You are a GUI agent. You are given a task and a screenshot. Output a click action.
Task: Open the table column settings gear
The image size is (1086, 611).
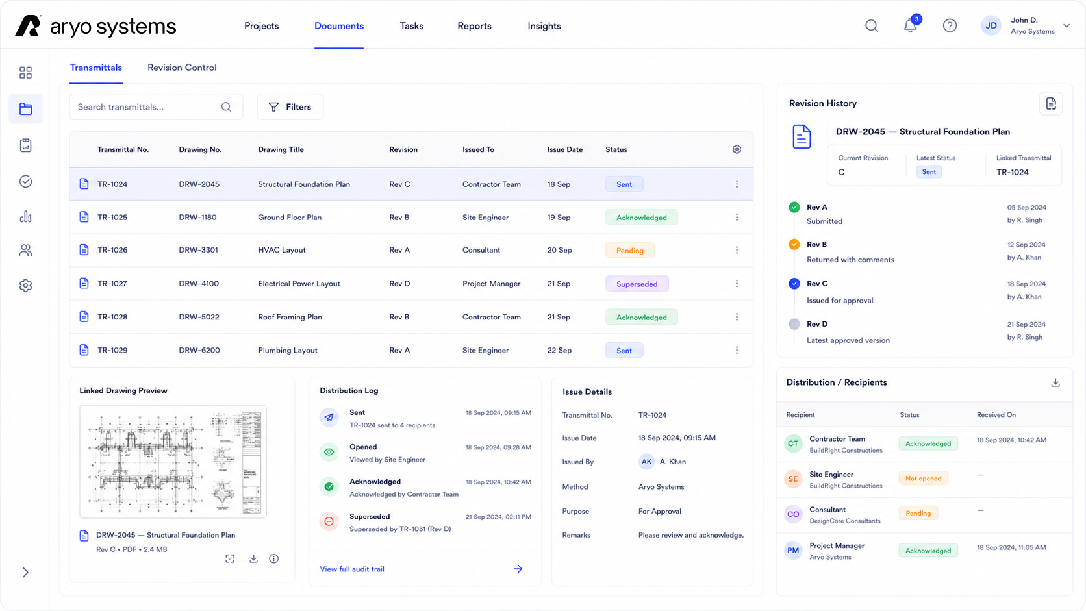point(737,149)
